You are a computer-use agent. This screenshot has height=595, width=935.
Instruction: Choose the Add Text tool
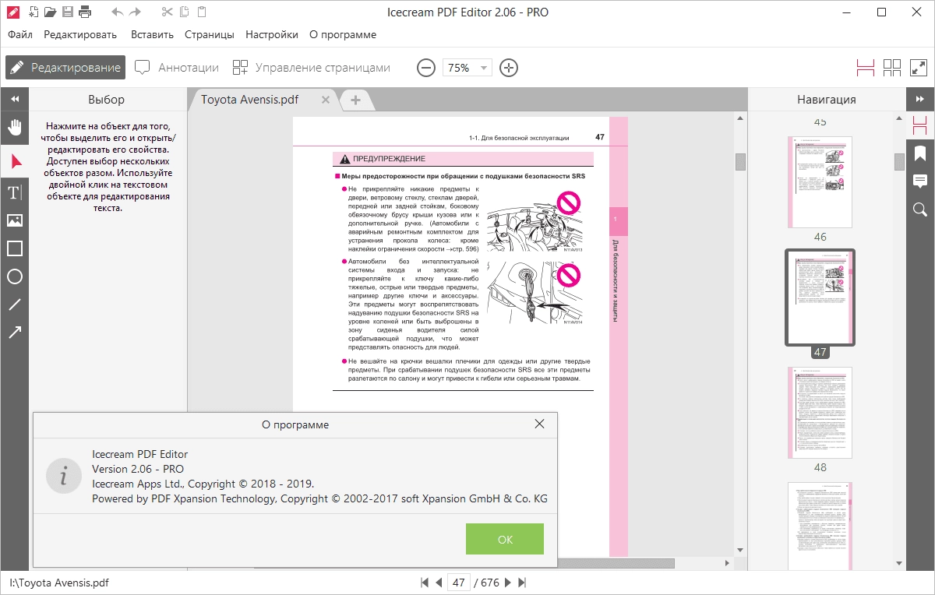[15, 192]
